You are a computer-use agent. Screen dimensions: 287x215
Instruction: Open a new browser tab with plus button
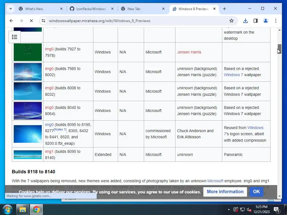click(x=224, y=9)
